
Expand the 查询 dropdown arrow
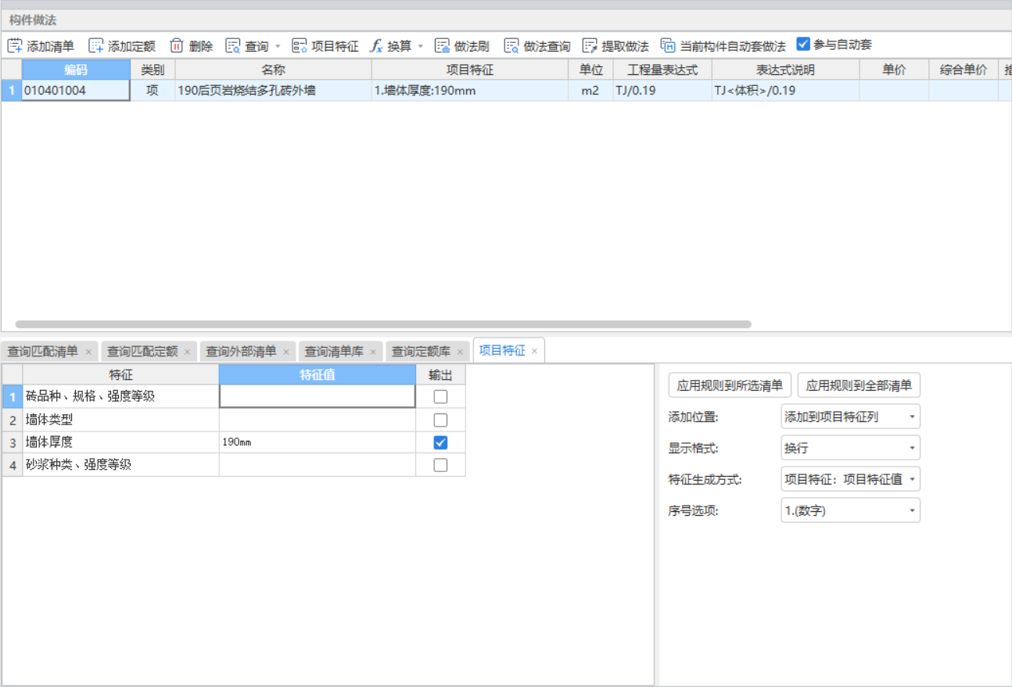tap(278, 47)
